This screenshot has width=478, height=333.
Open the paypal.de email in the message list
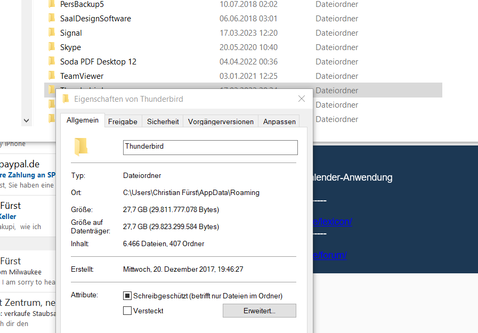28,174
